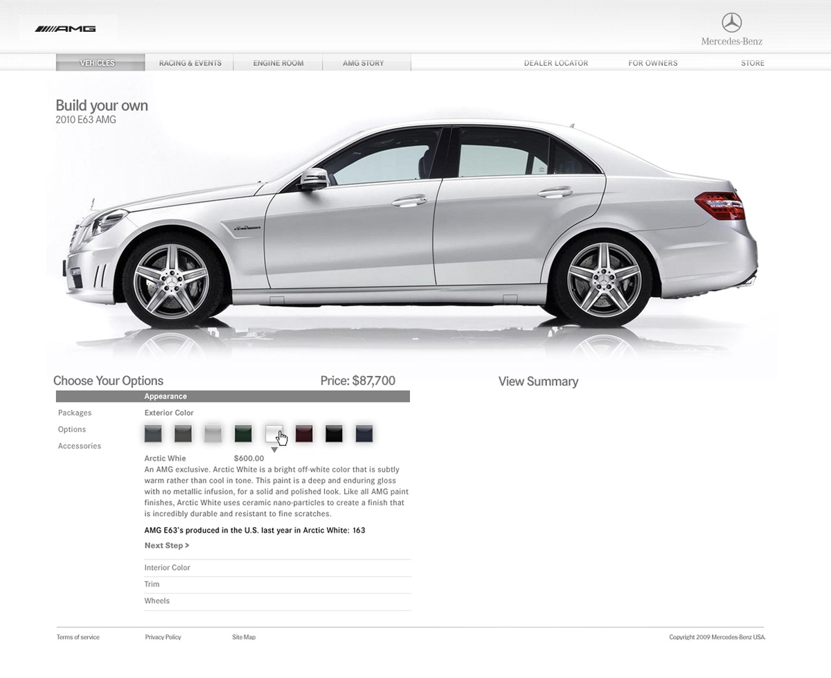831x678 pixels.
Task: Select Options in the sidebar
Action: click(x=72, y=429)
